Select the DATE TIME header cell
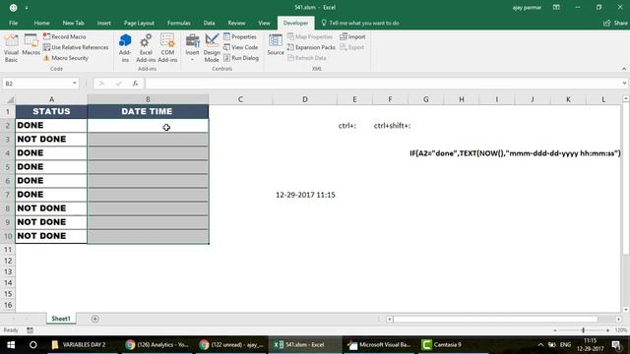The width and height of the screenshot is (630, 354). pyautogui.click(x=148, y=111)
